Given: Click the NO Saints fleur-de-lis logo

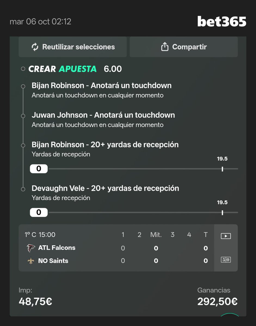Looking at the screenshot, I should coord(31,261).
